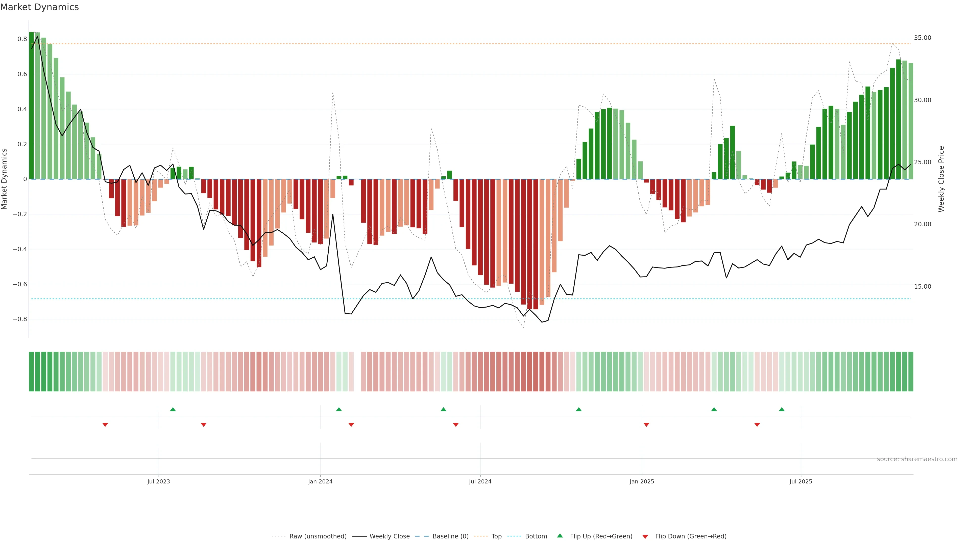
Task: Click the last red flip-down triangle before Jul 2025
Action: (x=757, y=425)
